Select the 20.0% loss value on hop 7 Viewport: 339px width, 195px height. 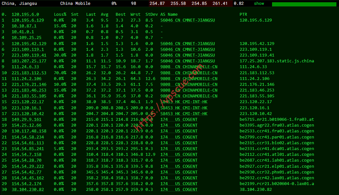click(60, 55)
